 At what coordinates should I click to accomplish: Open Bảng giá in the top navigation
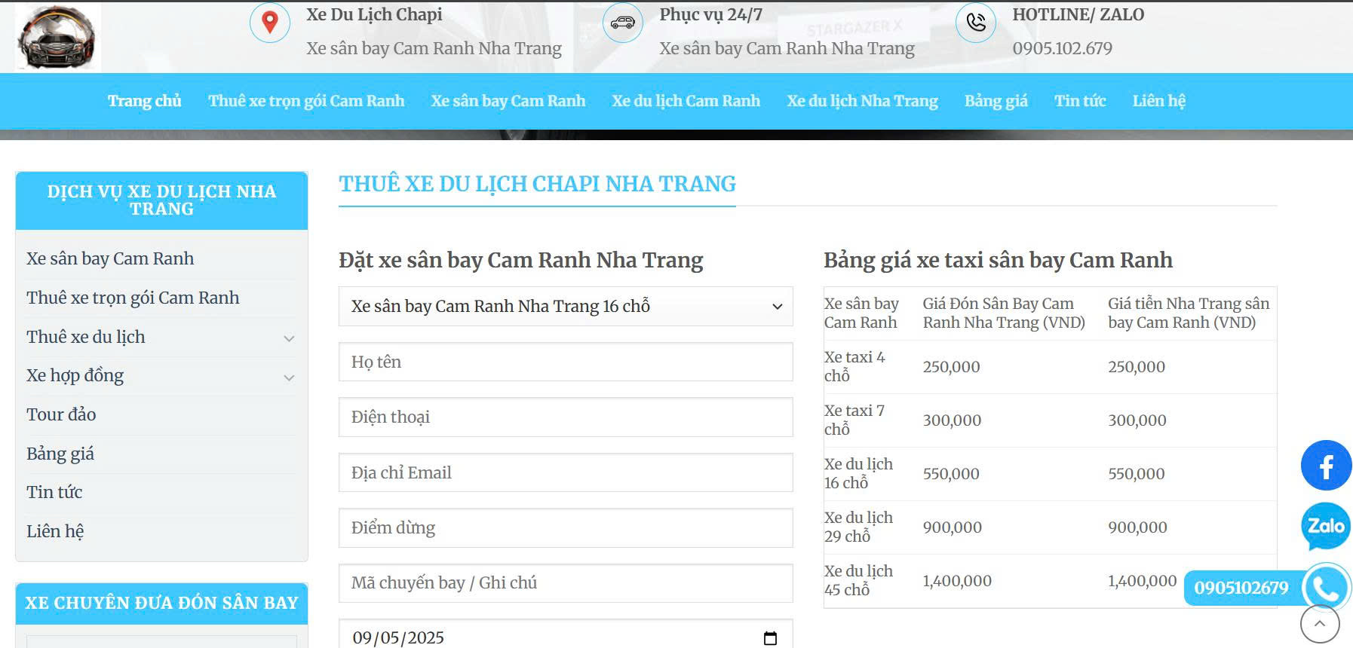pos(996,101)
